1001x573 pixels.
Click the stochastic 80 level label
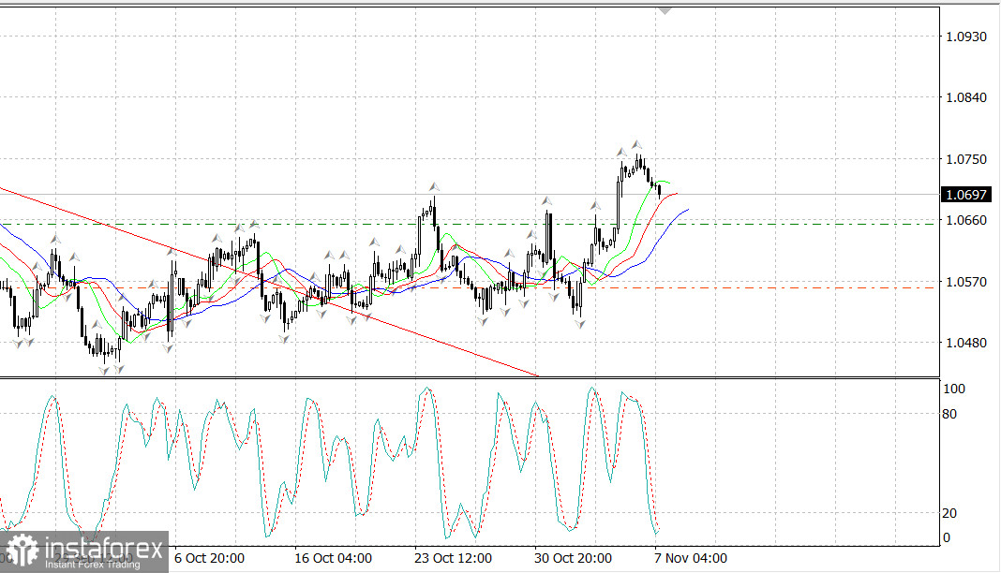(x=949, y=413)
